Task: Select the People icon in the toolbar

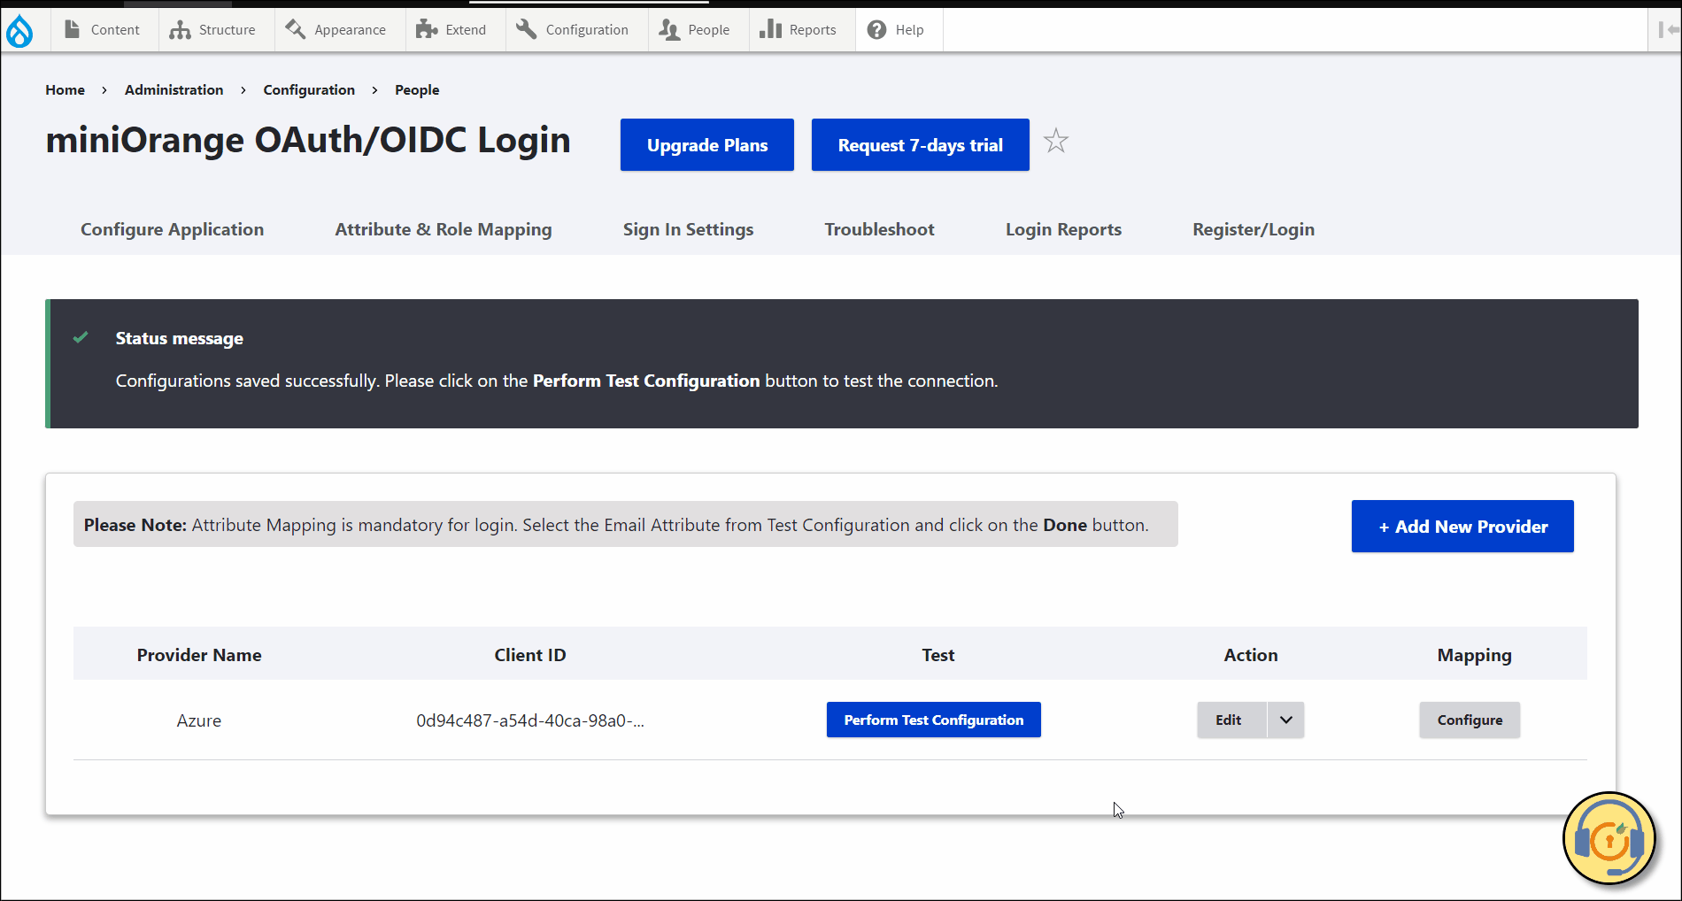Action: click(x=667, y=29)
